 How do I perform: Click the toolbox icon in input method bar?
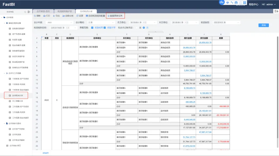236,3
